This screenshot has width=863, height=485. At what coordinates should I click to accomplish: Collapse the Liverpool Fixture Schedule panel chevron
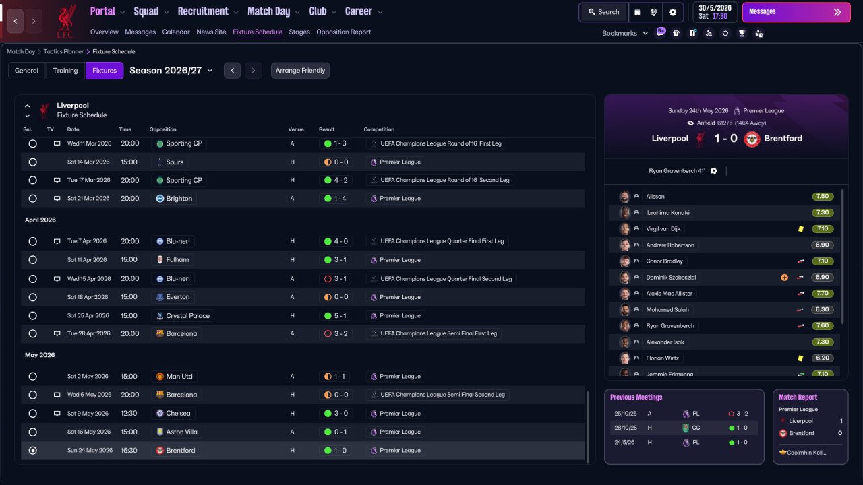pyautogui.click(x=28, y=106)
